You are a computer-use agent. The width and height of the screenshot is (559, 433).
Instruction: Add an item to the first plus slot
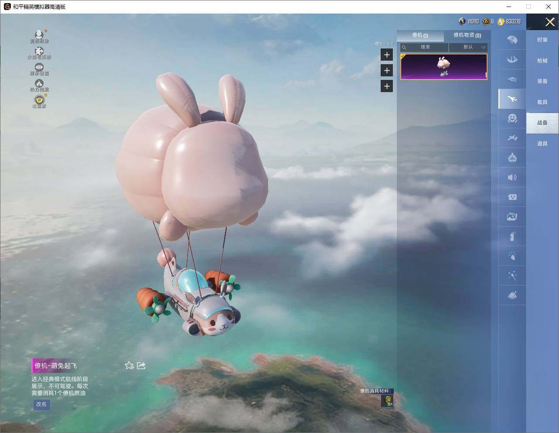(387, 55)
